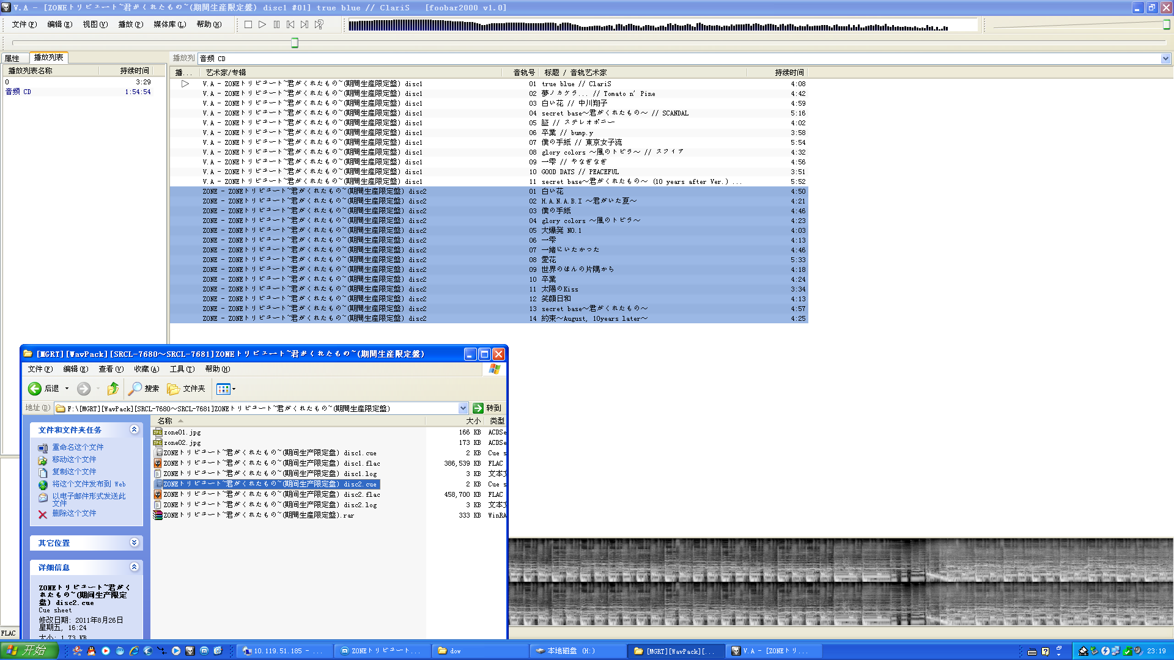Switch to the 属性 tab

[x=12, y=58]
